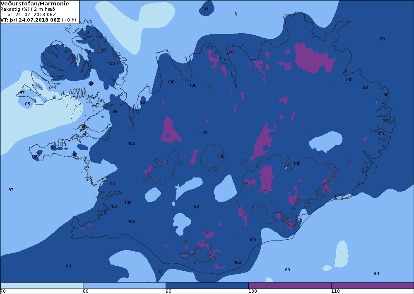Image resolution: width=414 pixels, height=294 pixels.
Task: Click the 'Rakastig (%) í 2 m hæð' line
Action: pyautogui.click(x=28, y=9)
